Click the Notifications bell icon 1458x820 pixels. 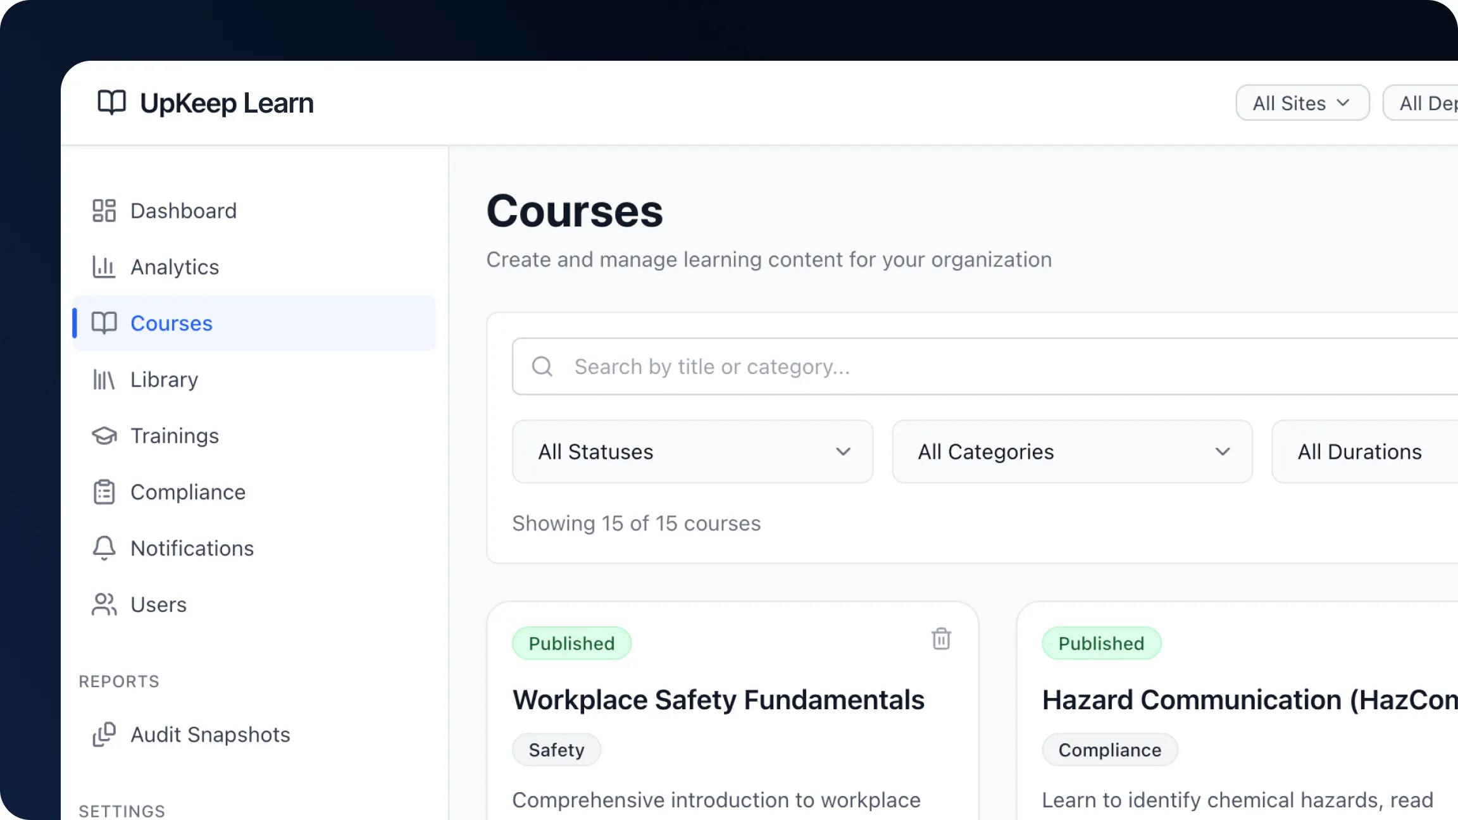tap(104, 548)
